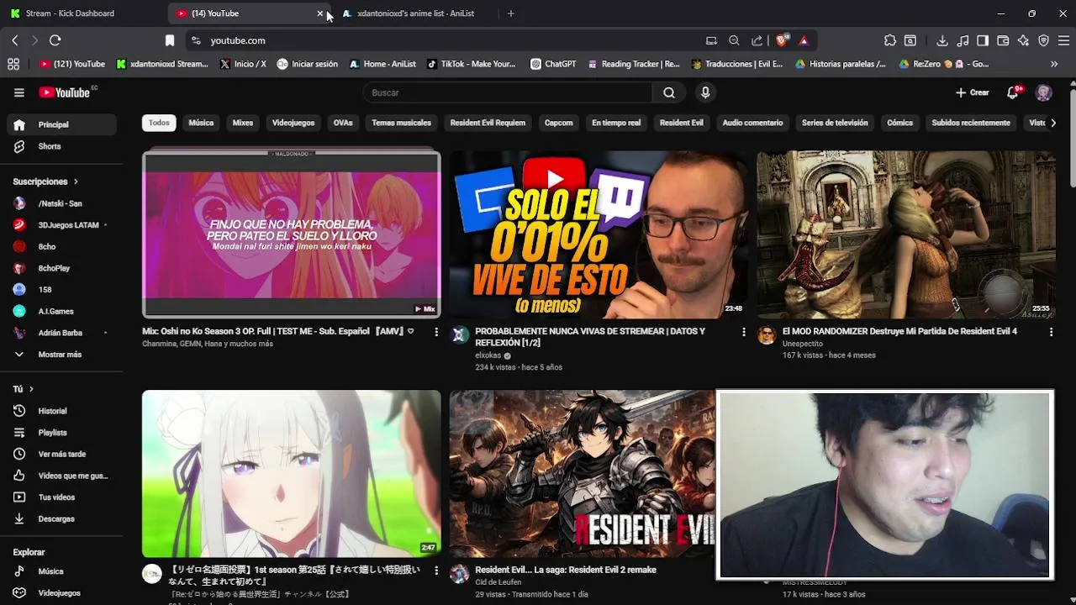Viewport: 1076px width, 605px height.
Task: Switch to AniList anime list tab
Action: click(416, 13)
